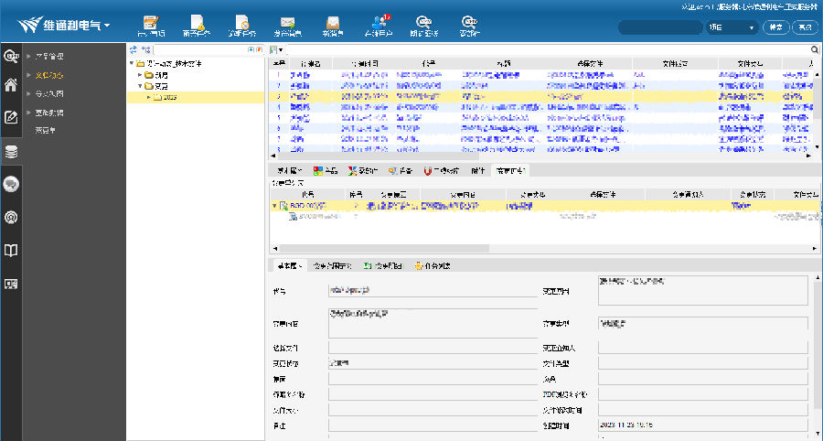Screen dimensions: 823x441
Task: Click the refresh arrows icon above folder tree
Action: 133,48
